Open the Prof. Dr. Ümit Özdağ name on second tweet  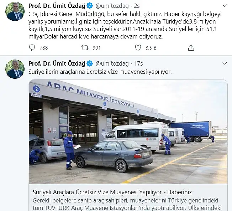(57, 63)
